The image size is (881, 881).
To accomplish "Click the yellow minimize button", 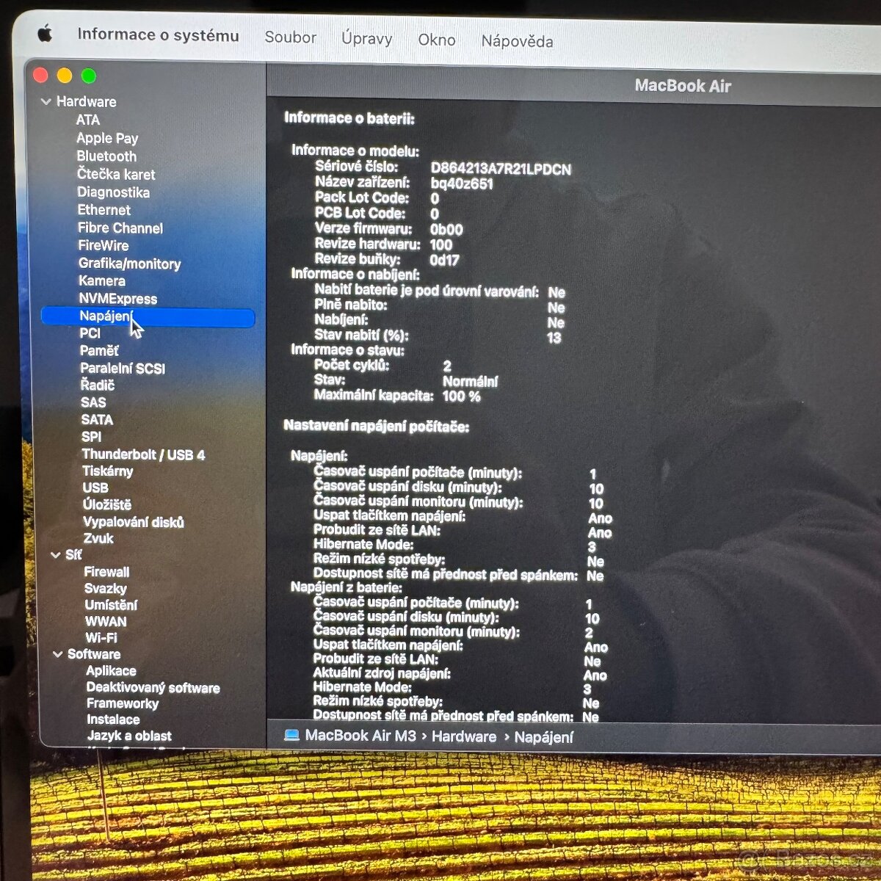I will pyautogui.click(x=65, y=75).
